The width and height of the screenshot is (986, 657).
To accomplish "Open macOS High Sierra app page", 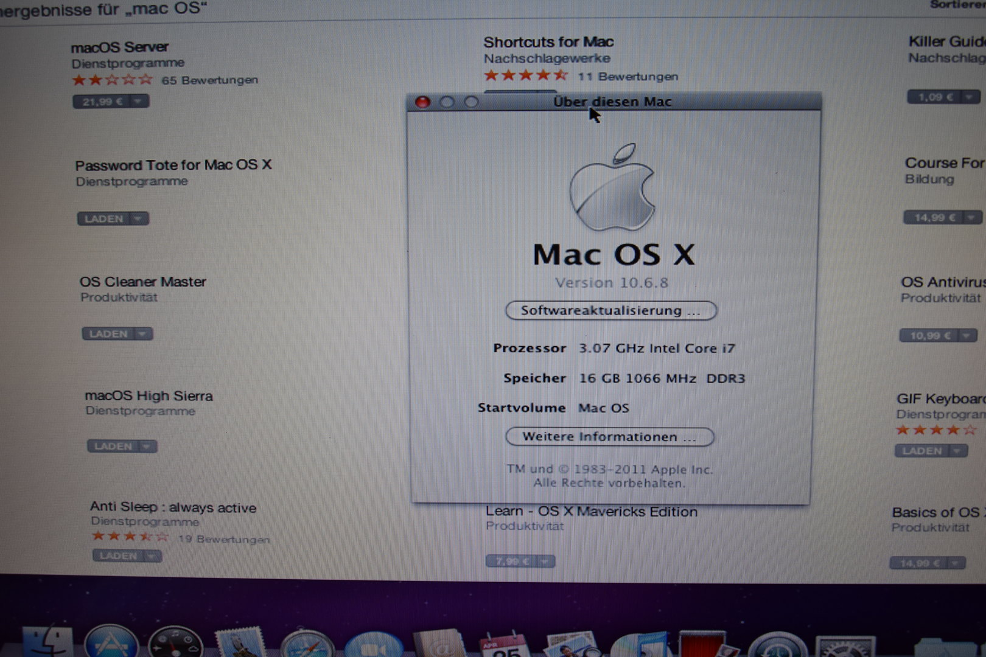I will [x=149, y=396].
